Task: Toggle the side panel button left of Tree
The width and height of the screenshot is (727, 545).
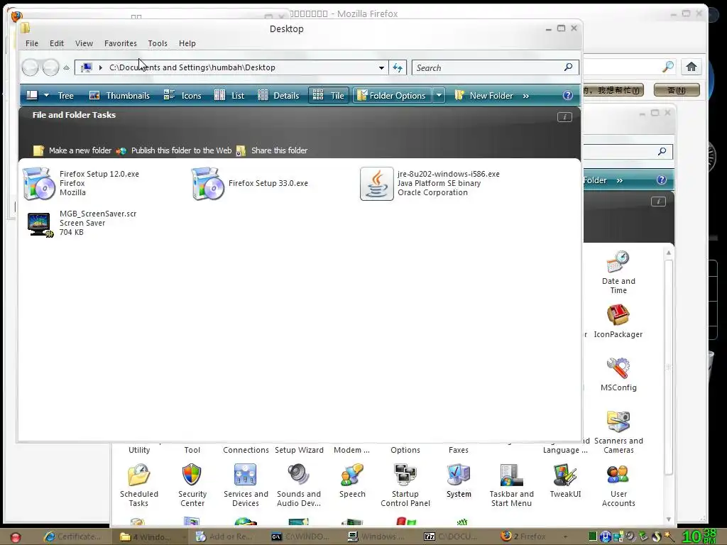Action: coord(32,96)
